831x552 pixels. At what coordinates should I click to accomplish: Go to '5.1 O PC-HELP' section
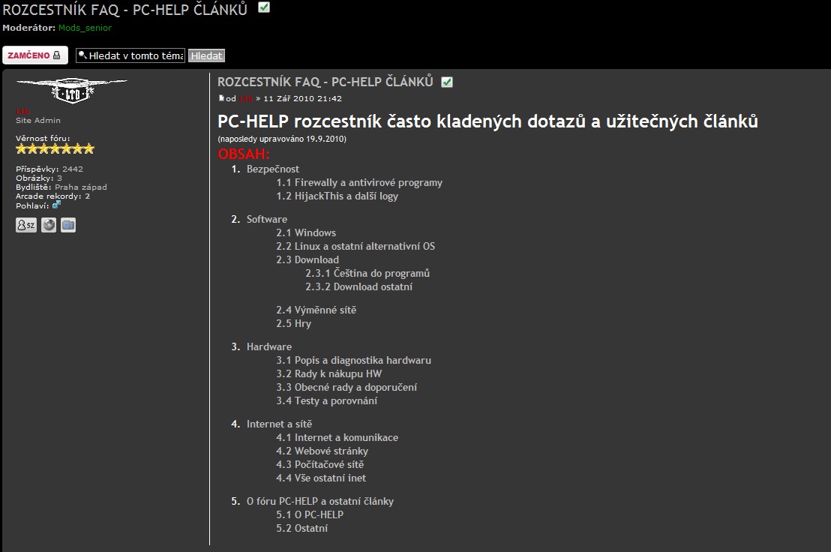tap(310, 514)
